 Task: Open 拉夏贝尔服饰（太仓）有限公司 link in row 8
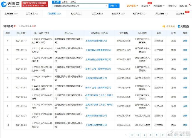(99, 106)
